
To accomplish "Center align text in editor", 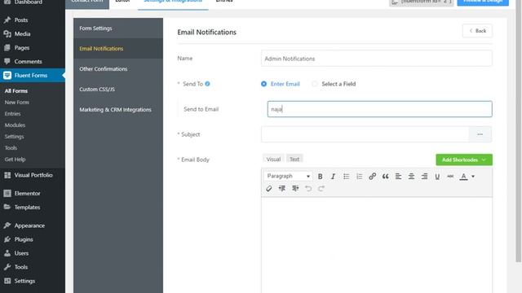I will click(x=411, y=177).
